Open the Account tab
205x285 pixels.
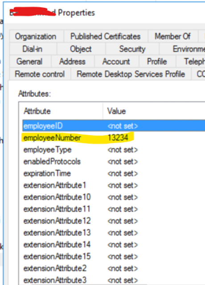[116, 62]
